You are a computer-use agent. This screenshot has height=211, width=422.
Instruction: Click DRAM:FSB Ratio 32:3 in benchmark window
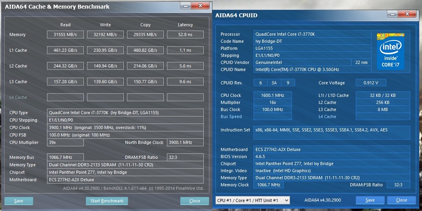pos(185,157)
